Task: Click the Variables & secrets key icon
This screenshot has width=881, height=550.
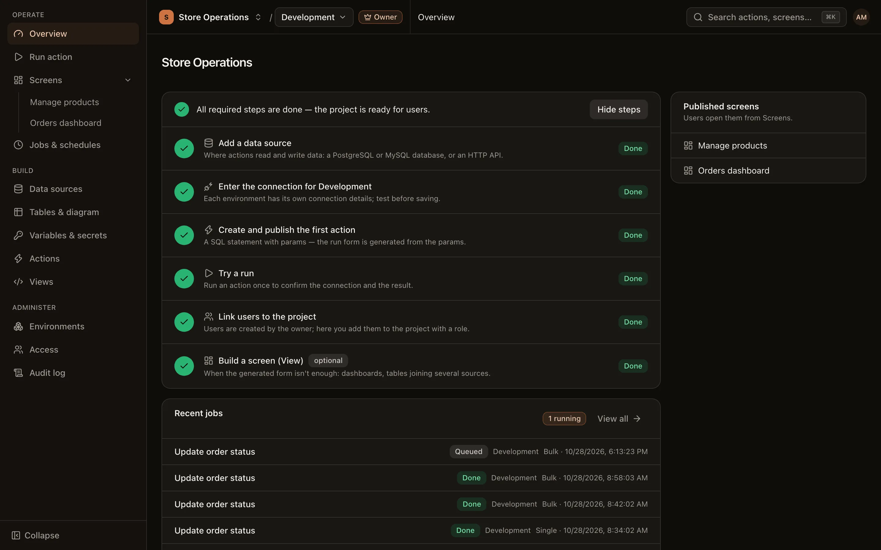Action: click(18, 235)
